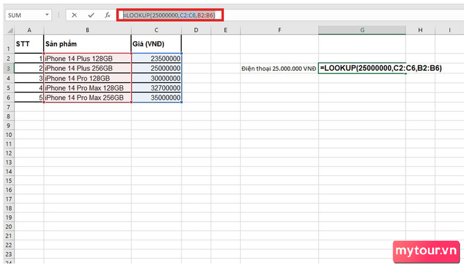Click price cell 32700000
The width and height of the screenshot is (464, 268).
[156, 88]
